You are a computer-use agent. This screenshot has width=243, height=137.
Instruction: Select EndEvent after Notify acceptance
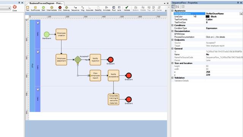click(x=129, y=75)
